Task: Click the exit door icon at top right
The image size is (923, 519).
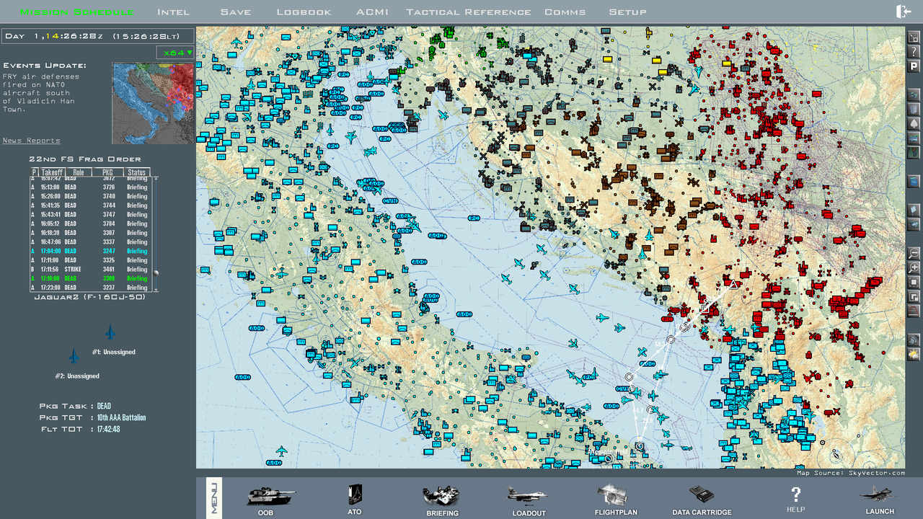Action: pyautogui.click(x=903, y=12)
